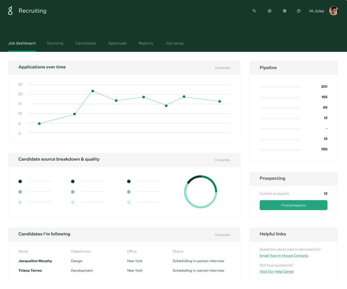Open Email Your In-House Contacts link

(284, 255)
